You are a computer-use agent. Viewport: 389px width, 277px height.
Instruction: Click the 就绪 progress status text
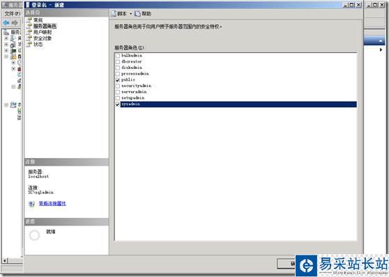[x=51, y=232]
